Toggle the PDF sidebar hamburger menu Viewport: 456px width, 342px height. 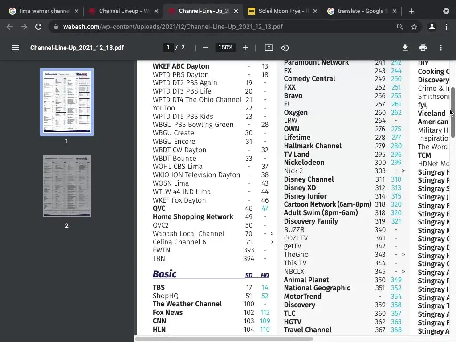tap(15, 48)
